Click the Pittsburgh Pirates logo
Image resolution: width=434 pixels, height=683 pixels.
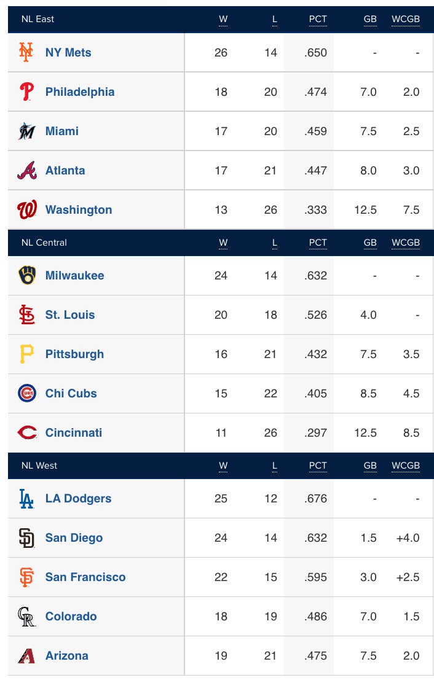pos(26,354)
